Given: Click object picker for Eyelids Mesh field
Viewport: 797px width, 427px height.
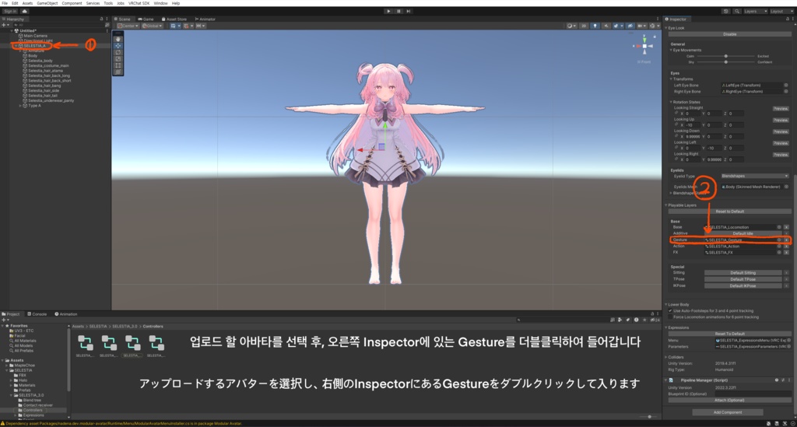Looking at the screenshot, I should 786,187.
